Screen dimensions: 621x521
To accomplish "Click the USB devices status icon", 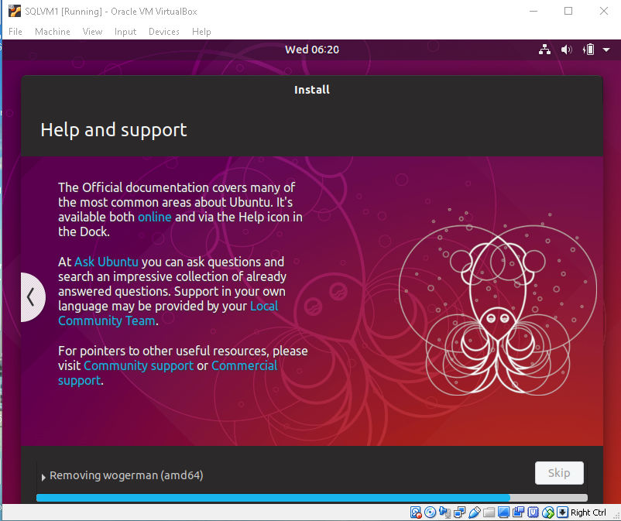I will (474, 512).
